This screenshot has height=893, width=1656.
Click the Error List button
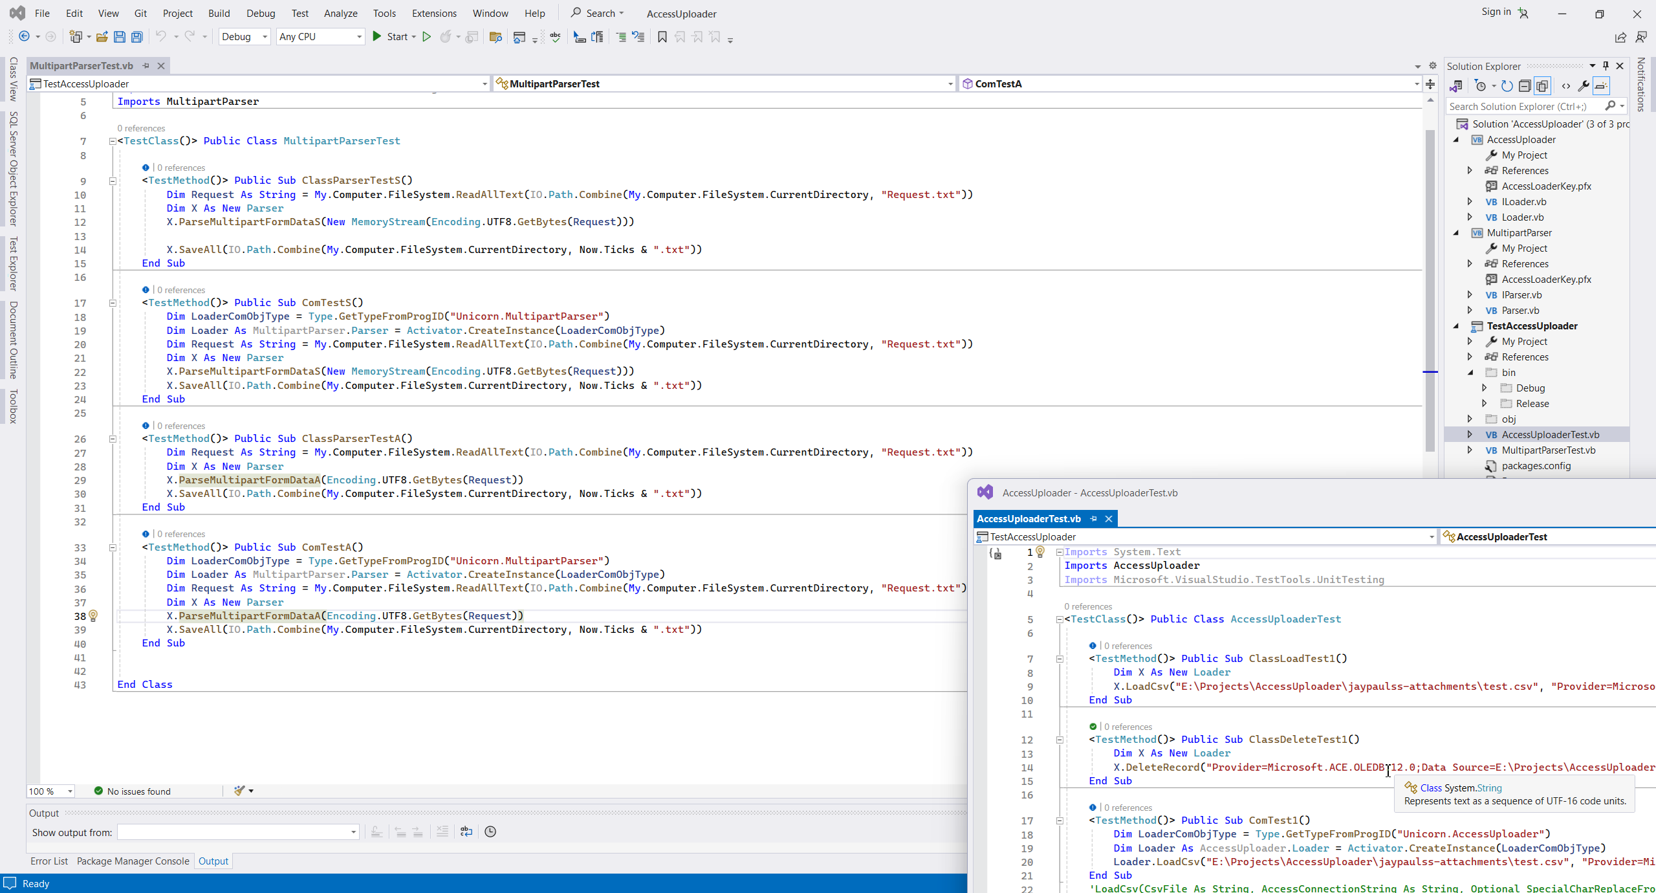coord(49,861)
